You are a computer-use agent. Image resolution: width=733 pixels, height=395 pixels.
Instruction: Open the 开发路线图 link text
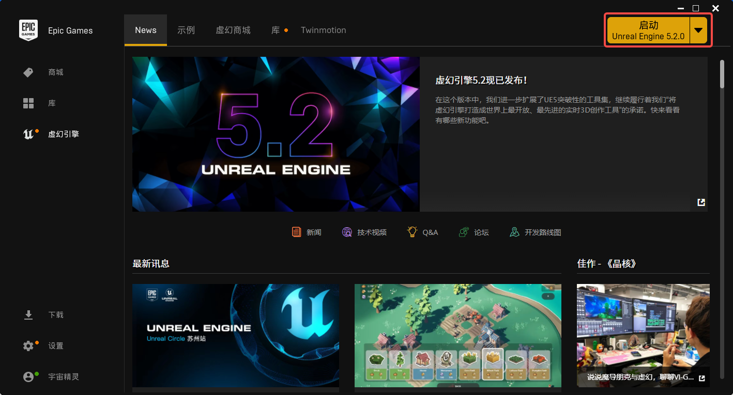pyautogui.click(x=543, y=232)
